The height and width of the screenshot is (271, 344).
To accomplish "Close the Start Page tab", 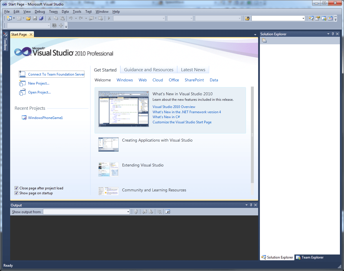I will (x=31, y=34).
